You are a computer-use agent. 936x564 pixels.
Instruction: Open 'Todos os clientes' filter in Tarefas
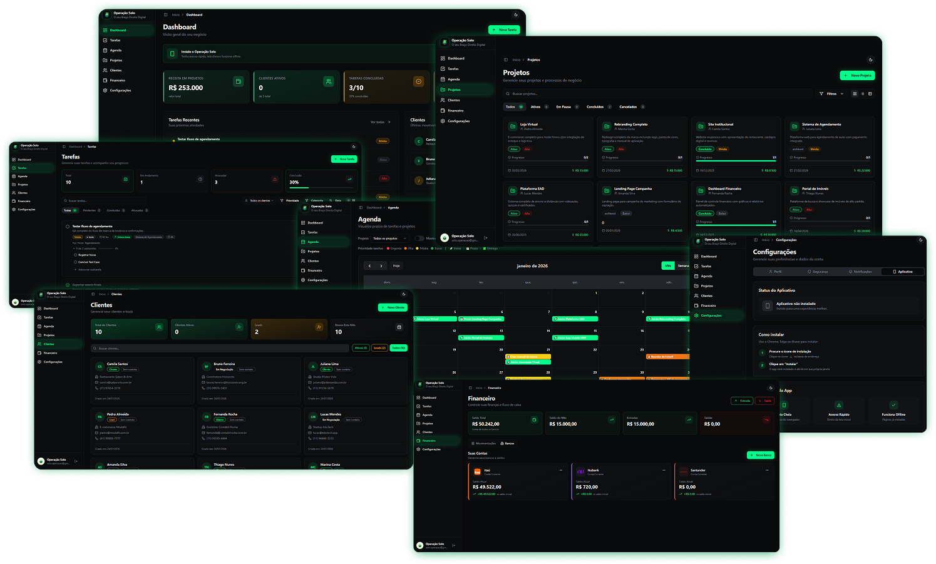click(x=260, y=201)
